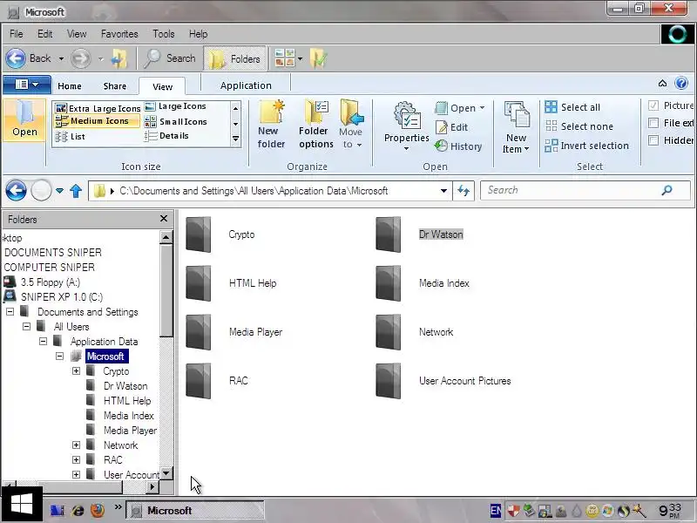
Task: Open the Tools menu
Action: pos(164,34)
